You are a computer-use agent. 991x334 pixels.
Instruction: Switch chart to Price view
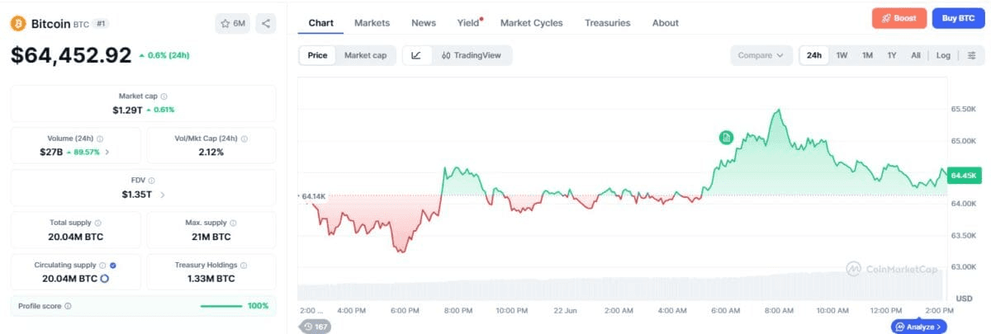click(317, 55)
